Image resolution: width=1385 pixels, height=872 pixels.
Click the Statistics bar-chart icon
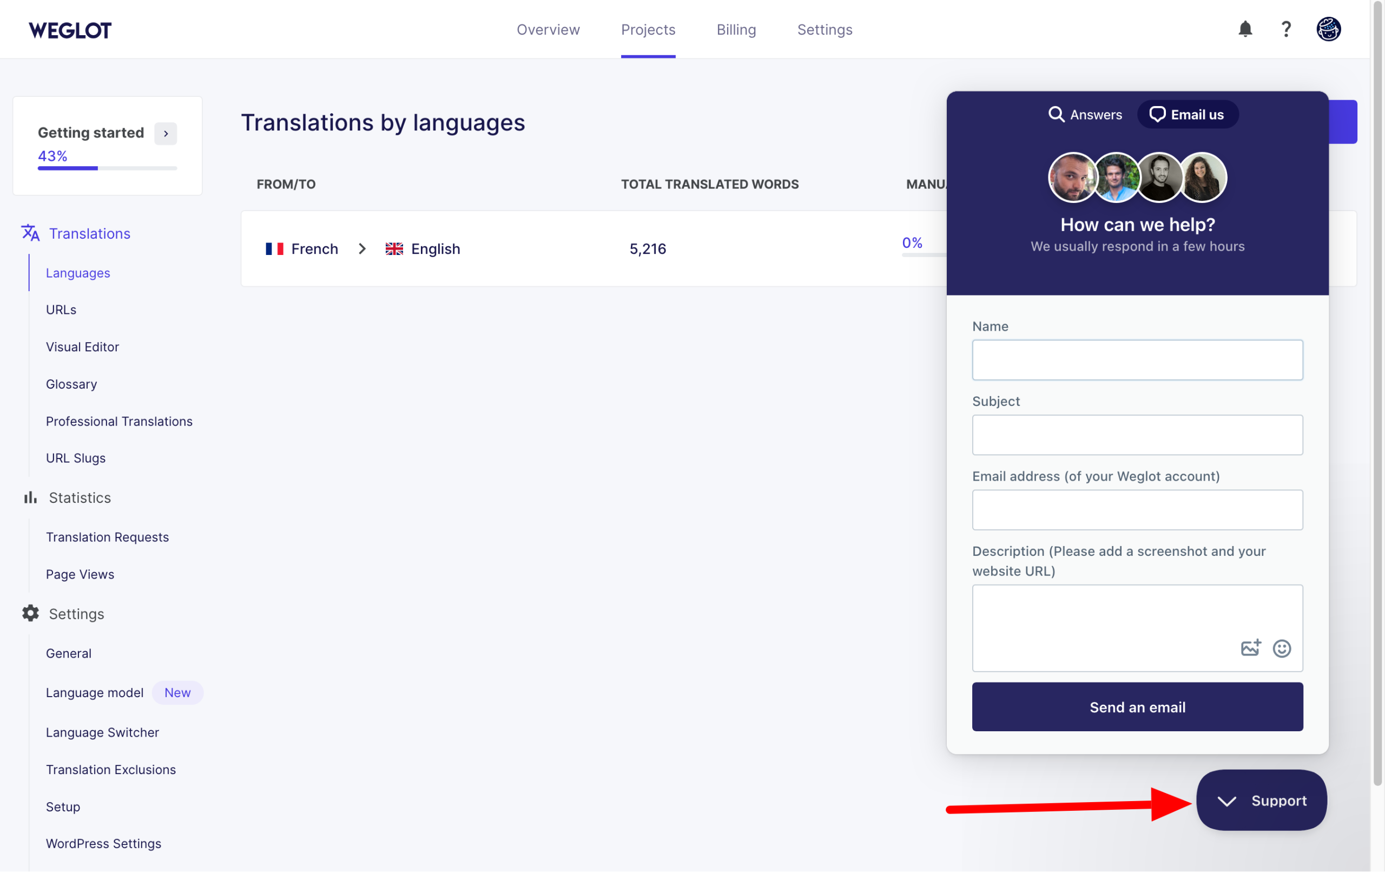point(30,497)
